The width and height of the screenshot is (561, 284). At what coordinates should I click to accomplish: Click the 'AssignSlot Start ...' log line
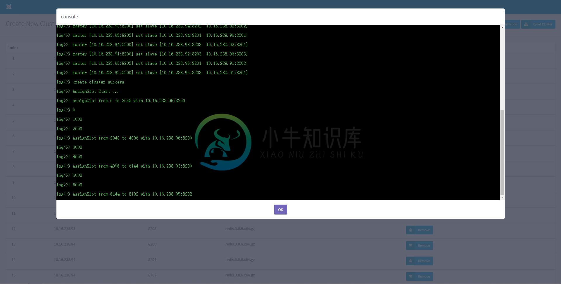coord(88,91)
